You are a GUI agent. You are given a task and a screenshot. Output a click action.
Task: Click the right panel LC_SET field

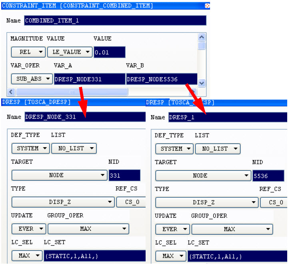[237, 256]
